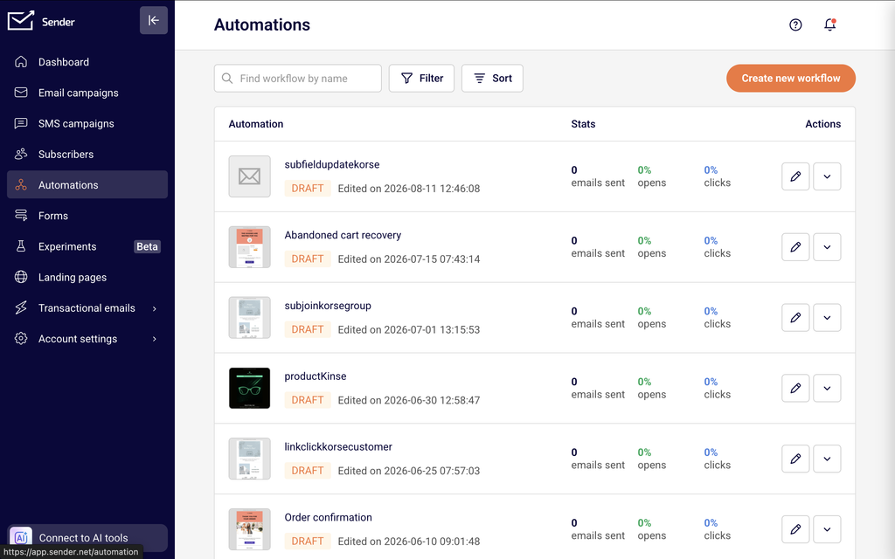This screenshot has width=895, height=559.
Task: Open actions dropdown for productKinse
Action: (827, 389)
